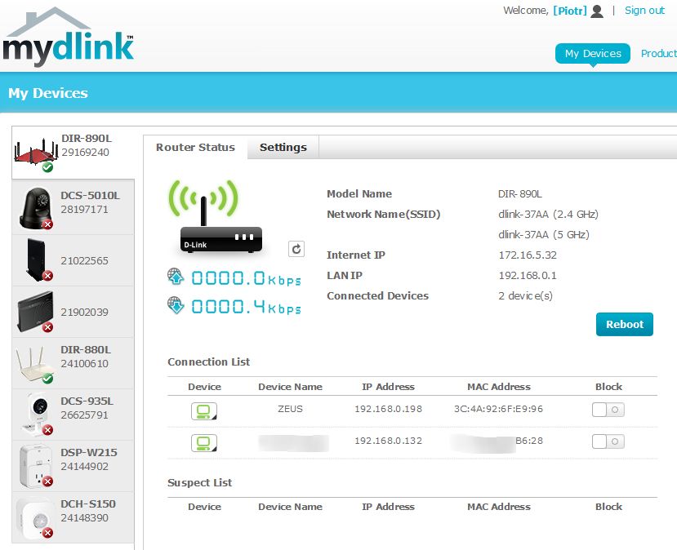This screenshot has width=677, height=550.
Task: Click the Connection List heading
Action: click(208, 362)
